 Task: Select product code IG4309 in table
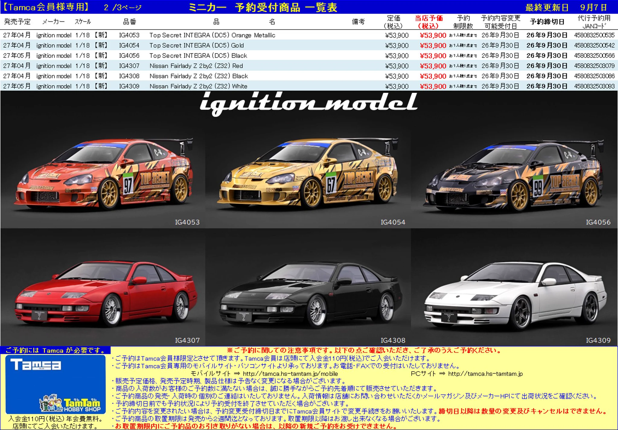coord(129,86)
